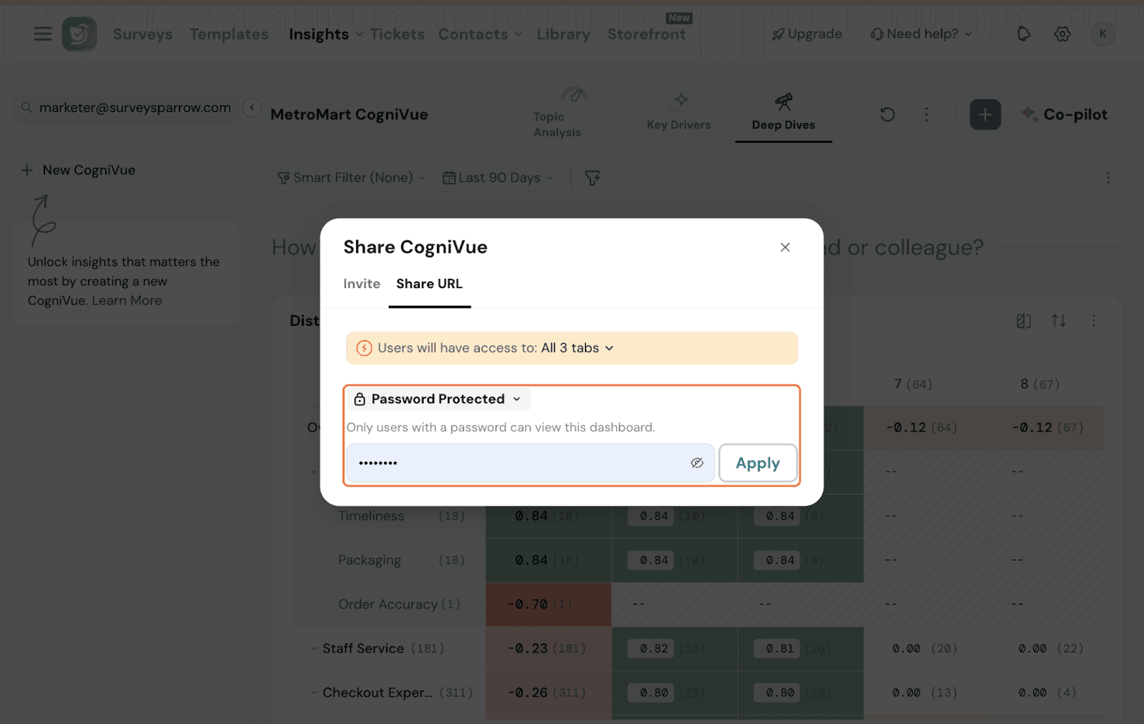
Task: Open the hamburger navigation menu
Action: pyautogui.click(x=43, y=34)
